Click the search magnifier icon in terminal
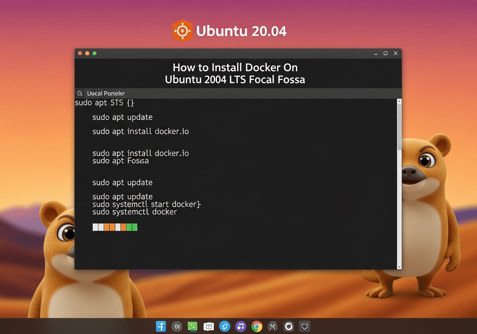Viewport: 477px width, 334px height. (80, 94)
